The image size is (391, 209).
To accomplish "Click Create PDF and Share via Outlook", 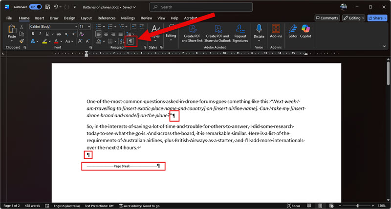I will pos(217,34).
